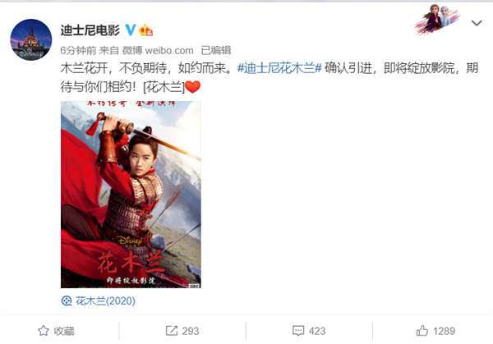Toggle 收藏 to save this post

coord(56,331)
